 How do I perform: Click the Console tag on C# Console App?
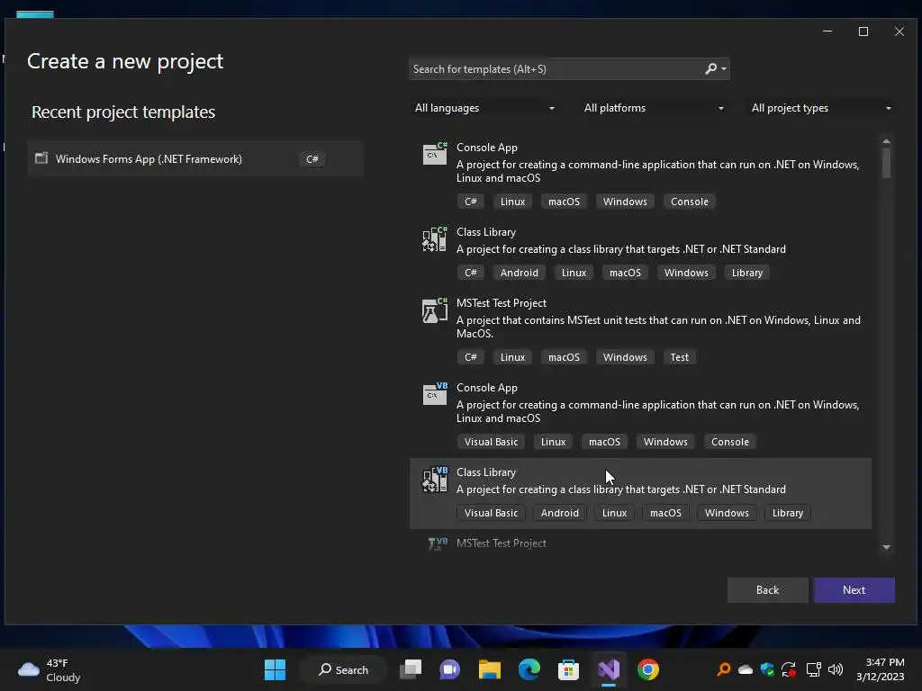pos(690,202)
